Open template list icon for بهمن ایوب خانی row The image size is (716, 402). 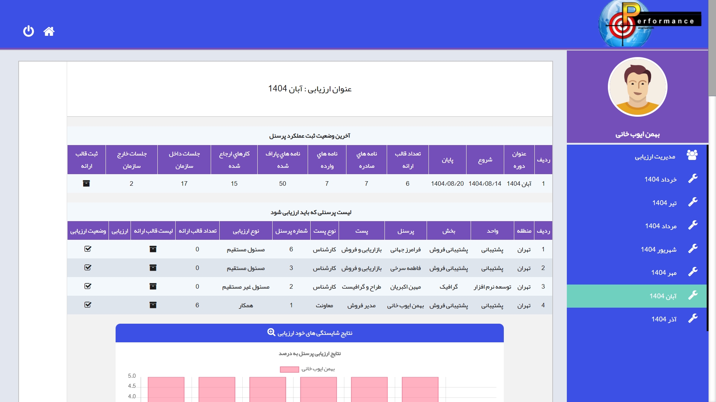pyautogui.click(x=153, y=305)
